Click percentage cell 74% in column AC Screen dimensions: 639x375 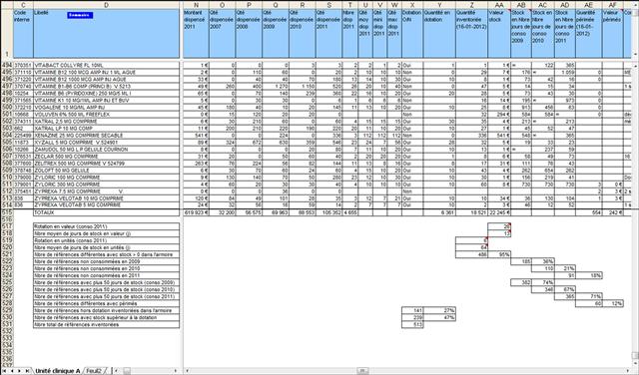(543, 282)
